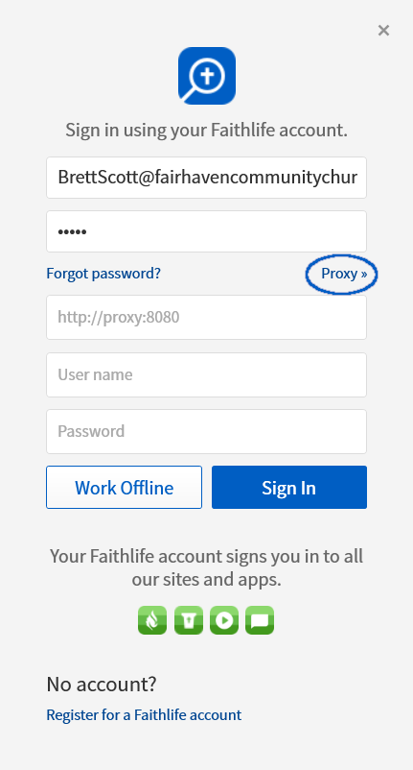Click the proxy Password placeholder field

tap(206, 431)
